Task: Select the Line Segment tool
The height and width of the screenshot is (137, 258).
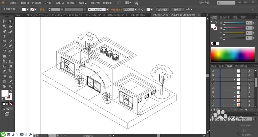Action: (x=10, y=36)
